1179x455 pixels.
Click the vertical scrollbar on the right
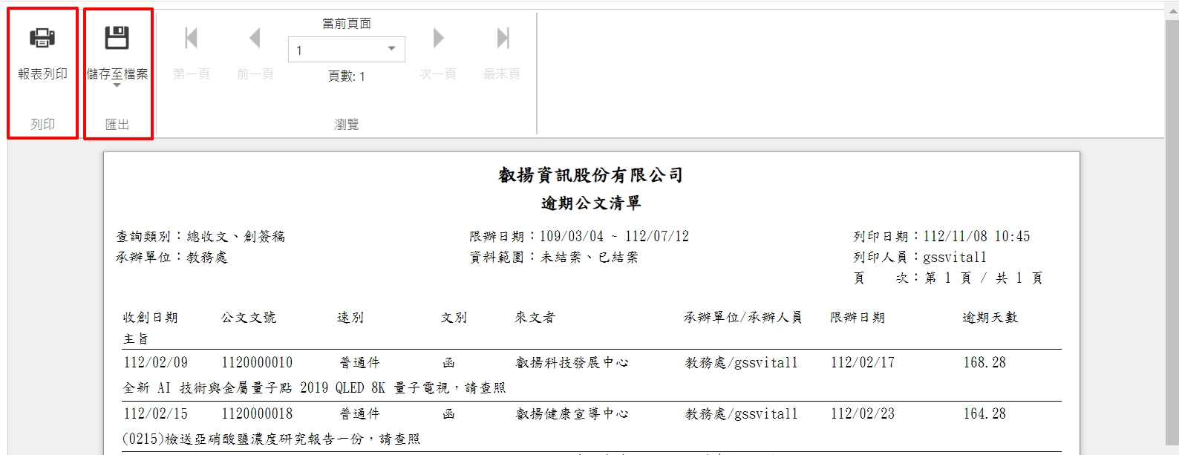(x=1172, y=223)
